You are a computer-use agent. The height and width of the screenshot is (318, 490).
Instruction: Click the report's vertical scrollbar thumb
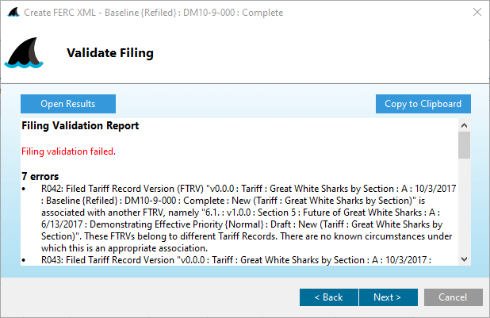pyautogui.click(x=464, y=145)
